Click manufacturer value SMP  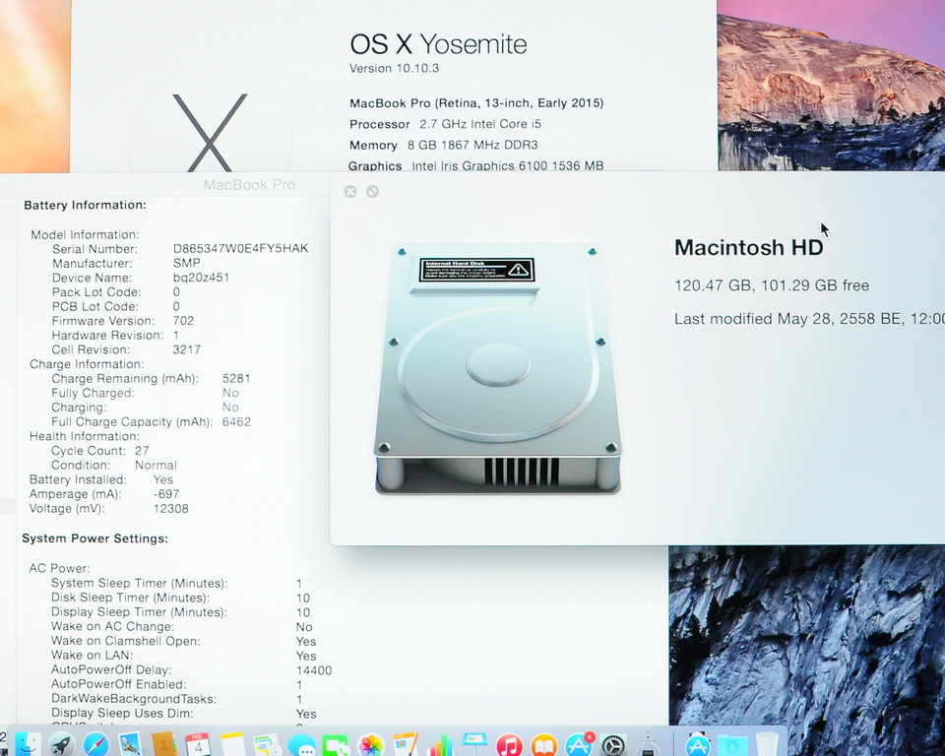click(186, 263)
